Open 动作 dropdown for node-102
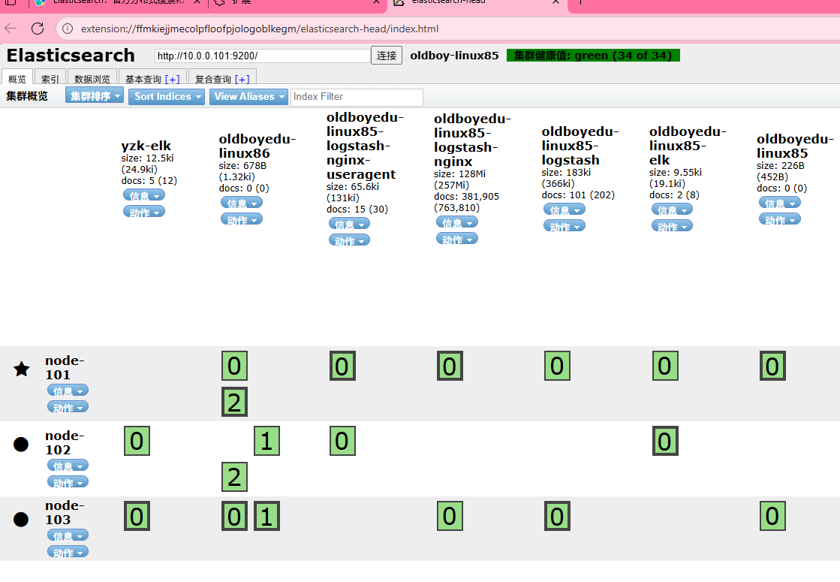Image resolution: width=840 pixels, height=582 pixels. 68,482
